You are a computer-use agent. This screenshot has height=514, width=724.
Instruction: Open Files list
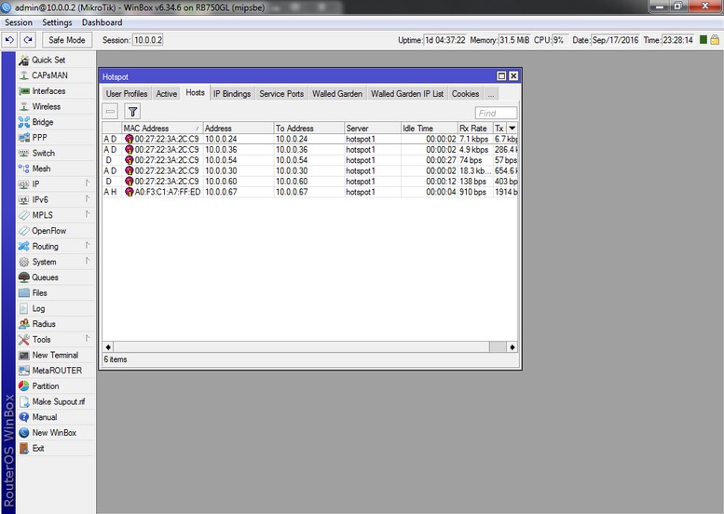tap(39, 293)
